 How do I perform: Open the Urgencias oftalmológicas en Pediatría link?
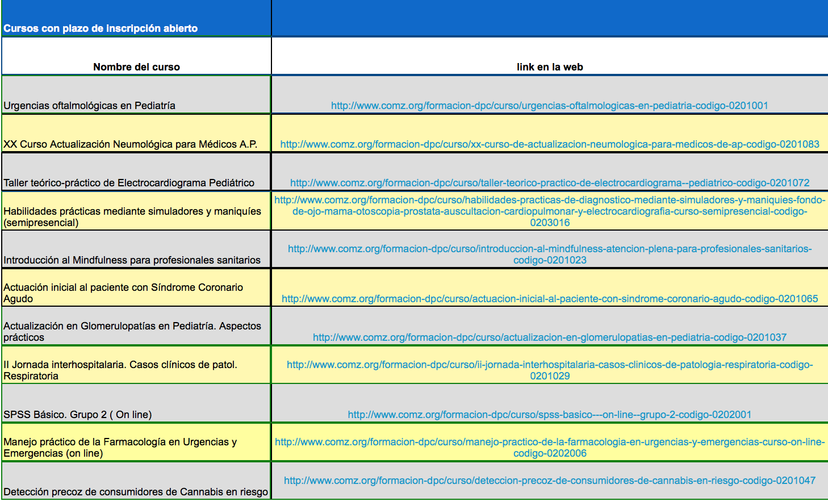coord(549,106)
